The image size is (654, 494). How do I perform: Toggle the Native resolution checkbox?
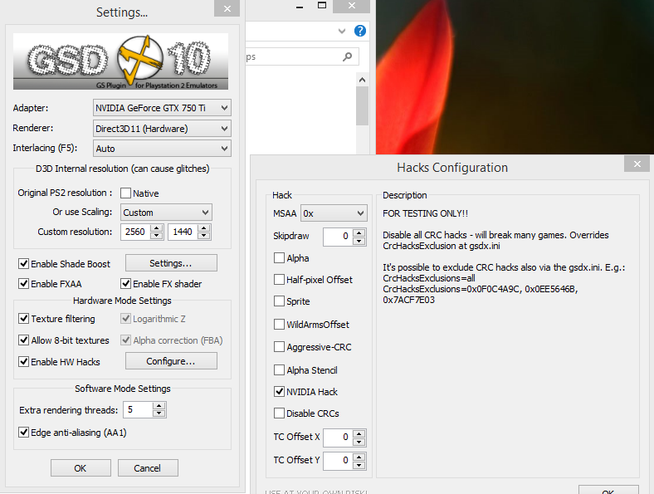click(x=125, y=193)
